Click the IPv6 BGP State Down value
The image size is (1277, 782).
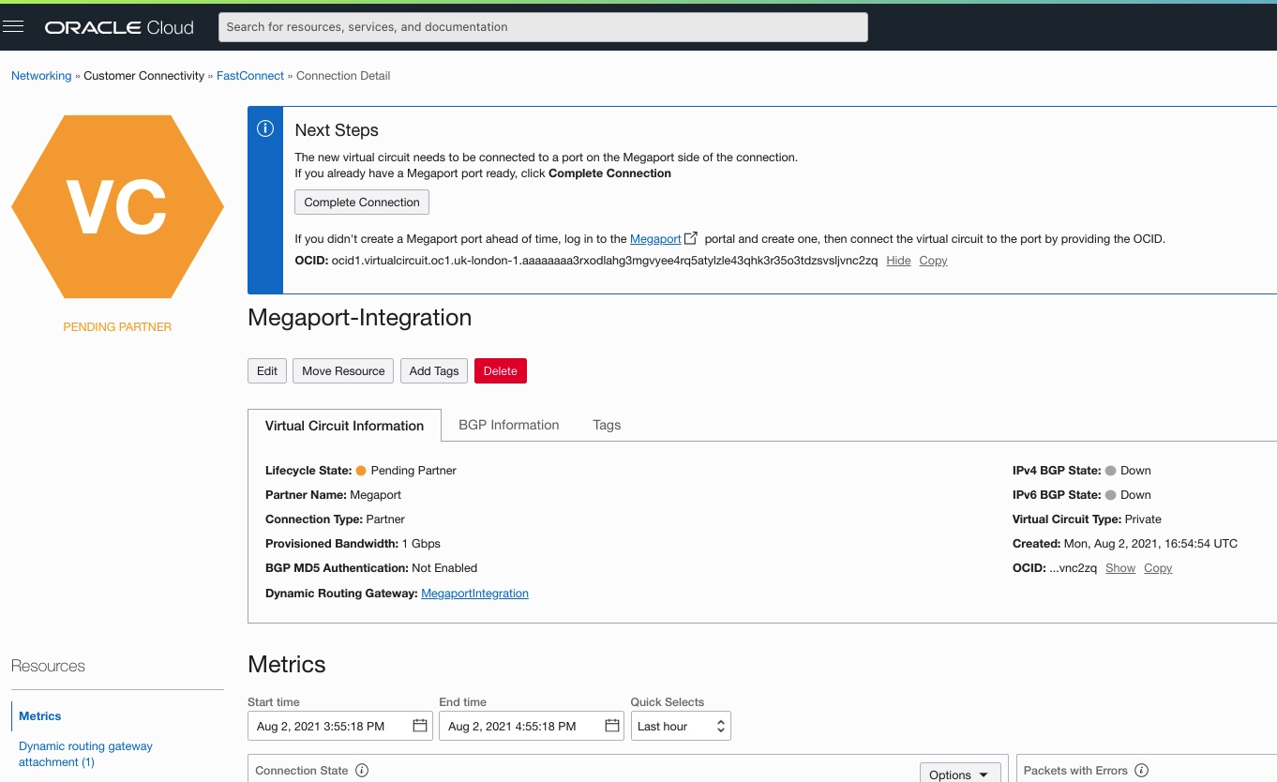tap(1135, 495)
